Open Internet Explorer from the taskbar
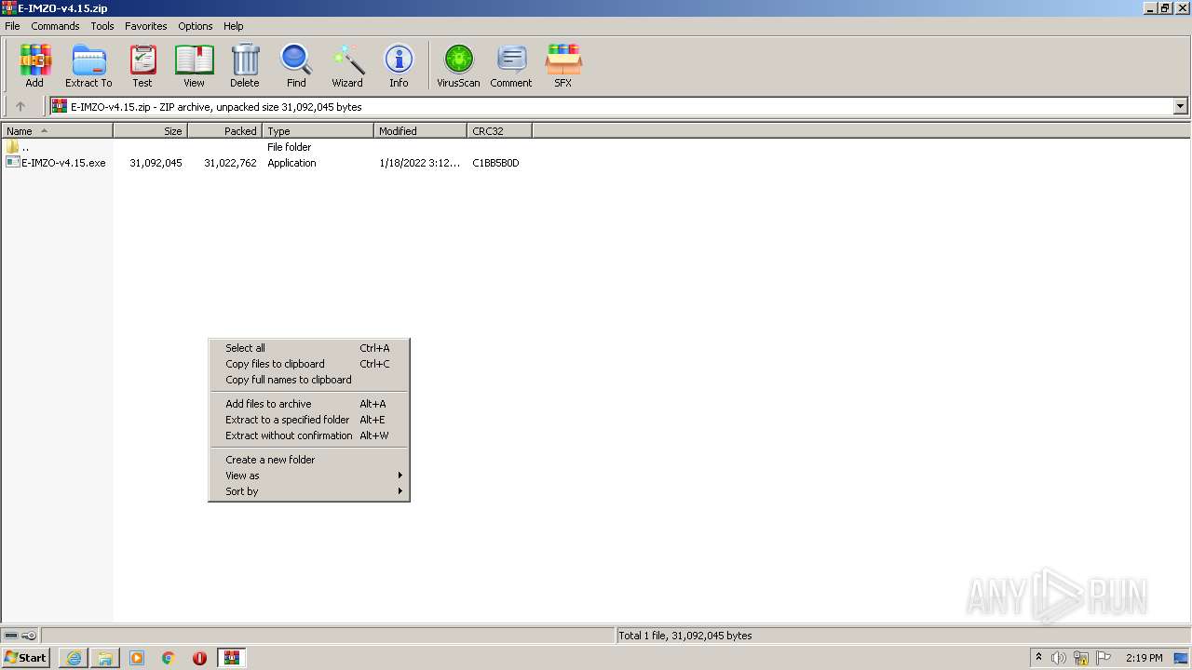The image size is (1192, 670). click(74, 658)
